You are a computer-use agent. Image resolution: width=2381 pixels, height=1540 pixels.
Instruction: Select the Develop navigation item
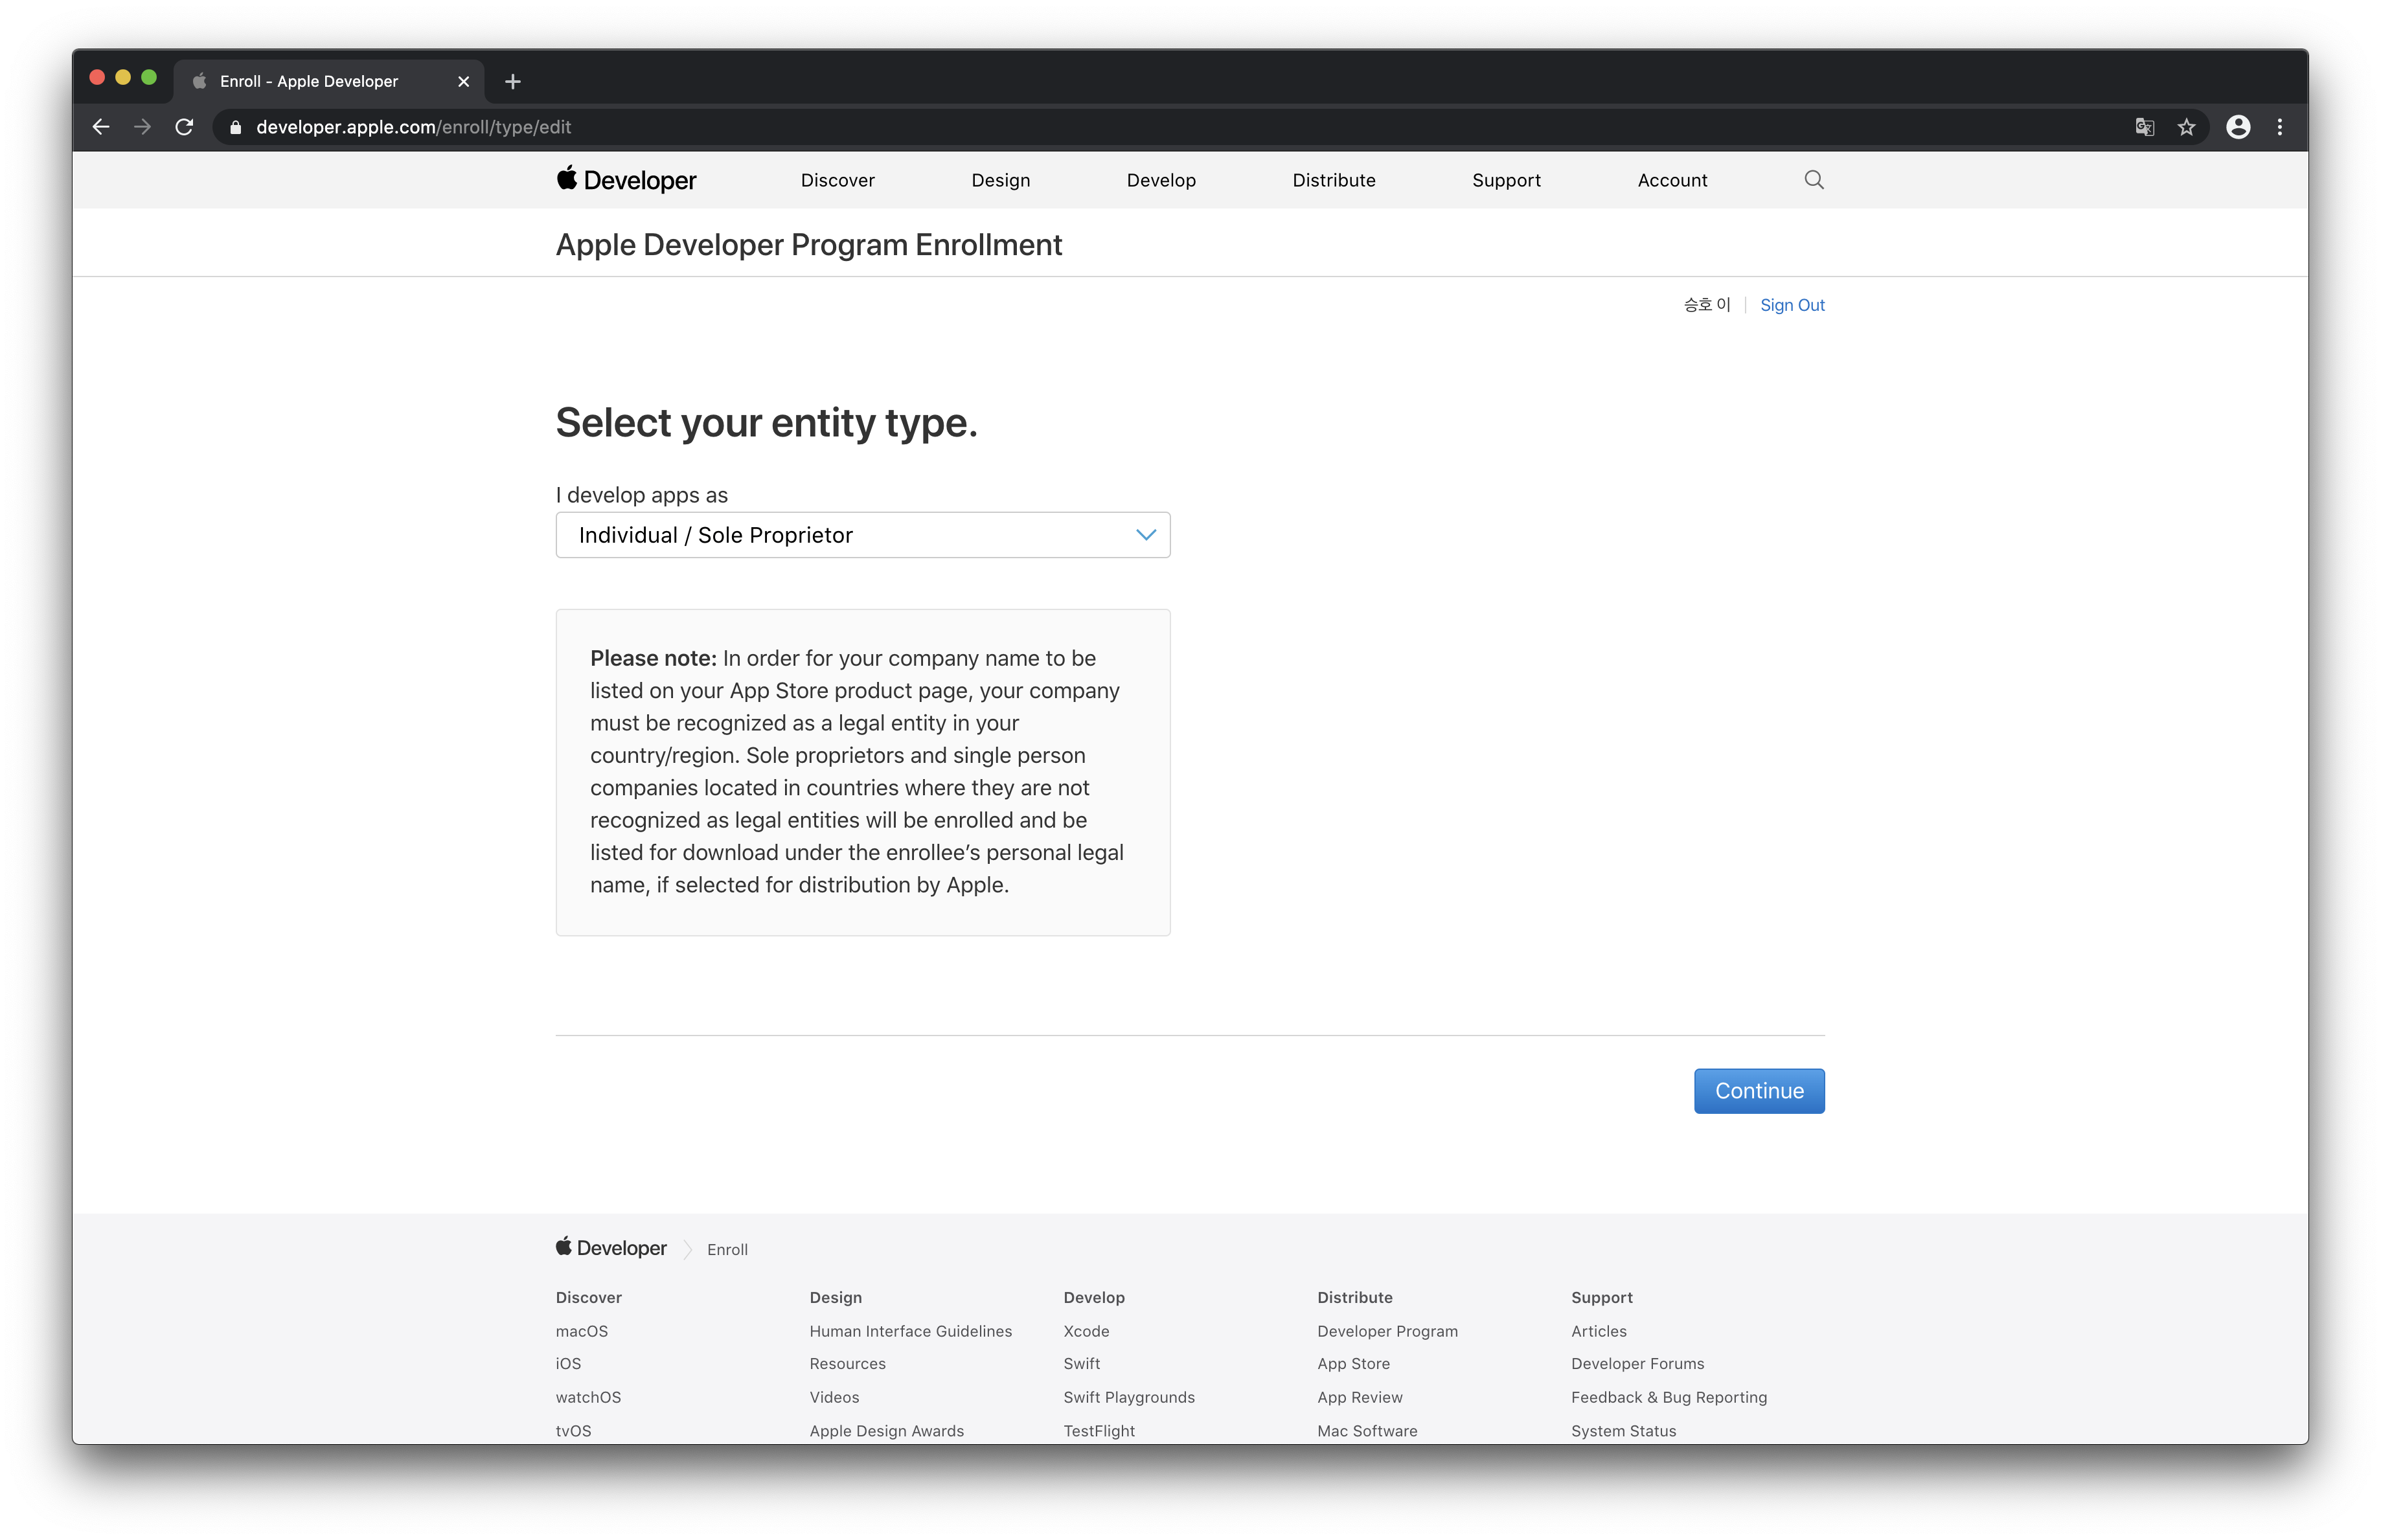click(x=1160, y=180)
